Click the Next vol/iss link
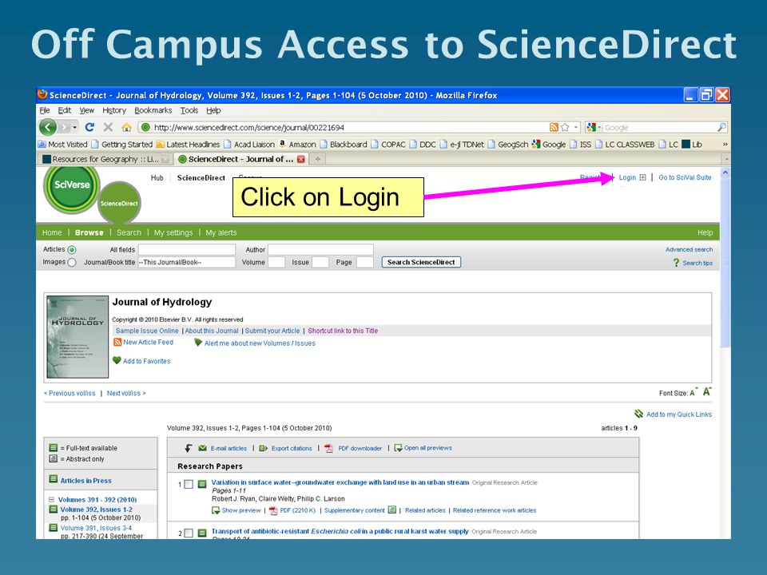This screenshot has width=767, height=575. [126, 393]
